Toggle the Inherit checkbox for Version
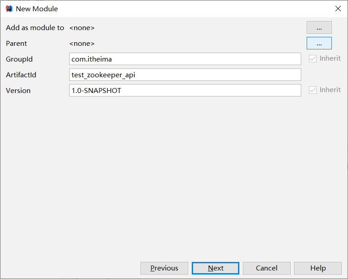348x279 pixels. [x=313, y=90]
